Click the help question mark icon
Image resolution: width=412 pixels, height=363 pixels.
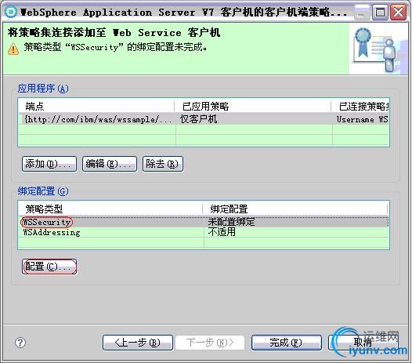pos(20,343)
